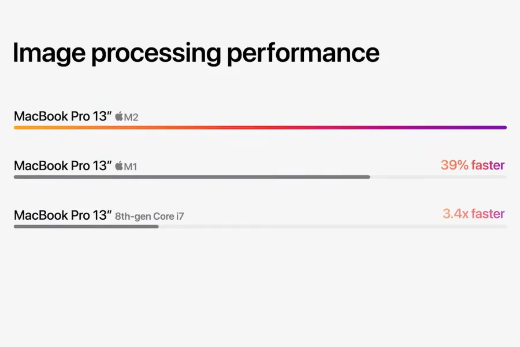520x347 pixels.
Task: Click the Apple logo beside M1
Action: (118, 166)
